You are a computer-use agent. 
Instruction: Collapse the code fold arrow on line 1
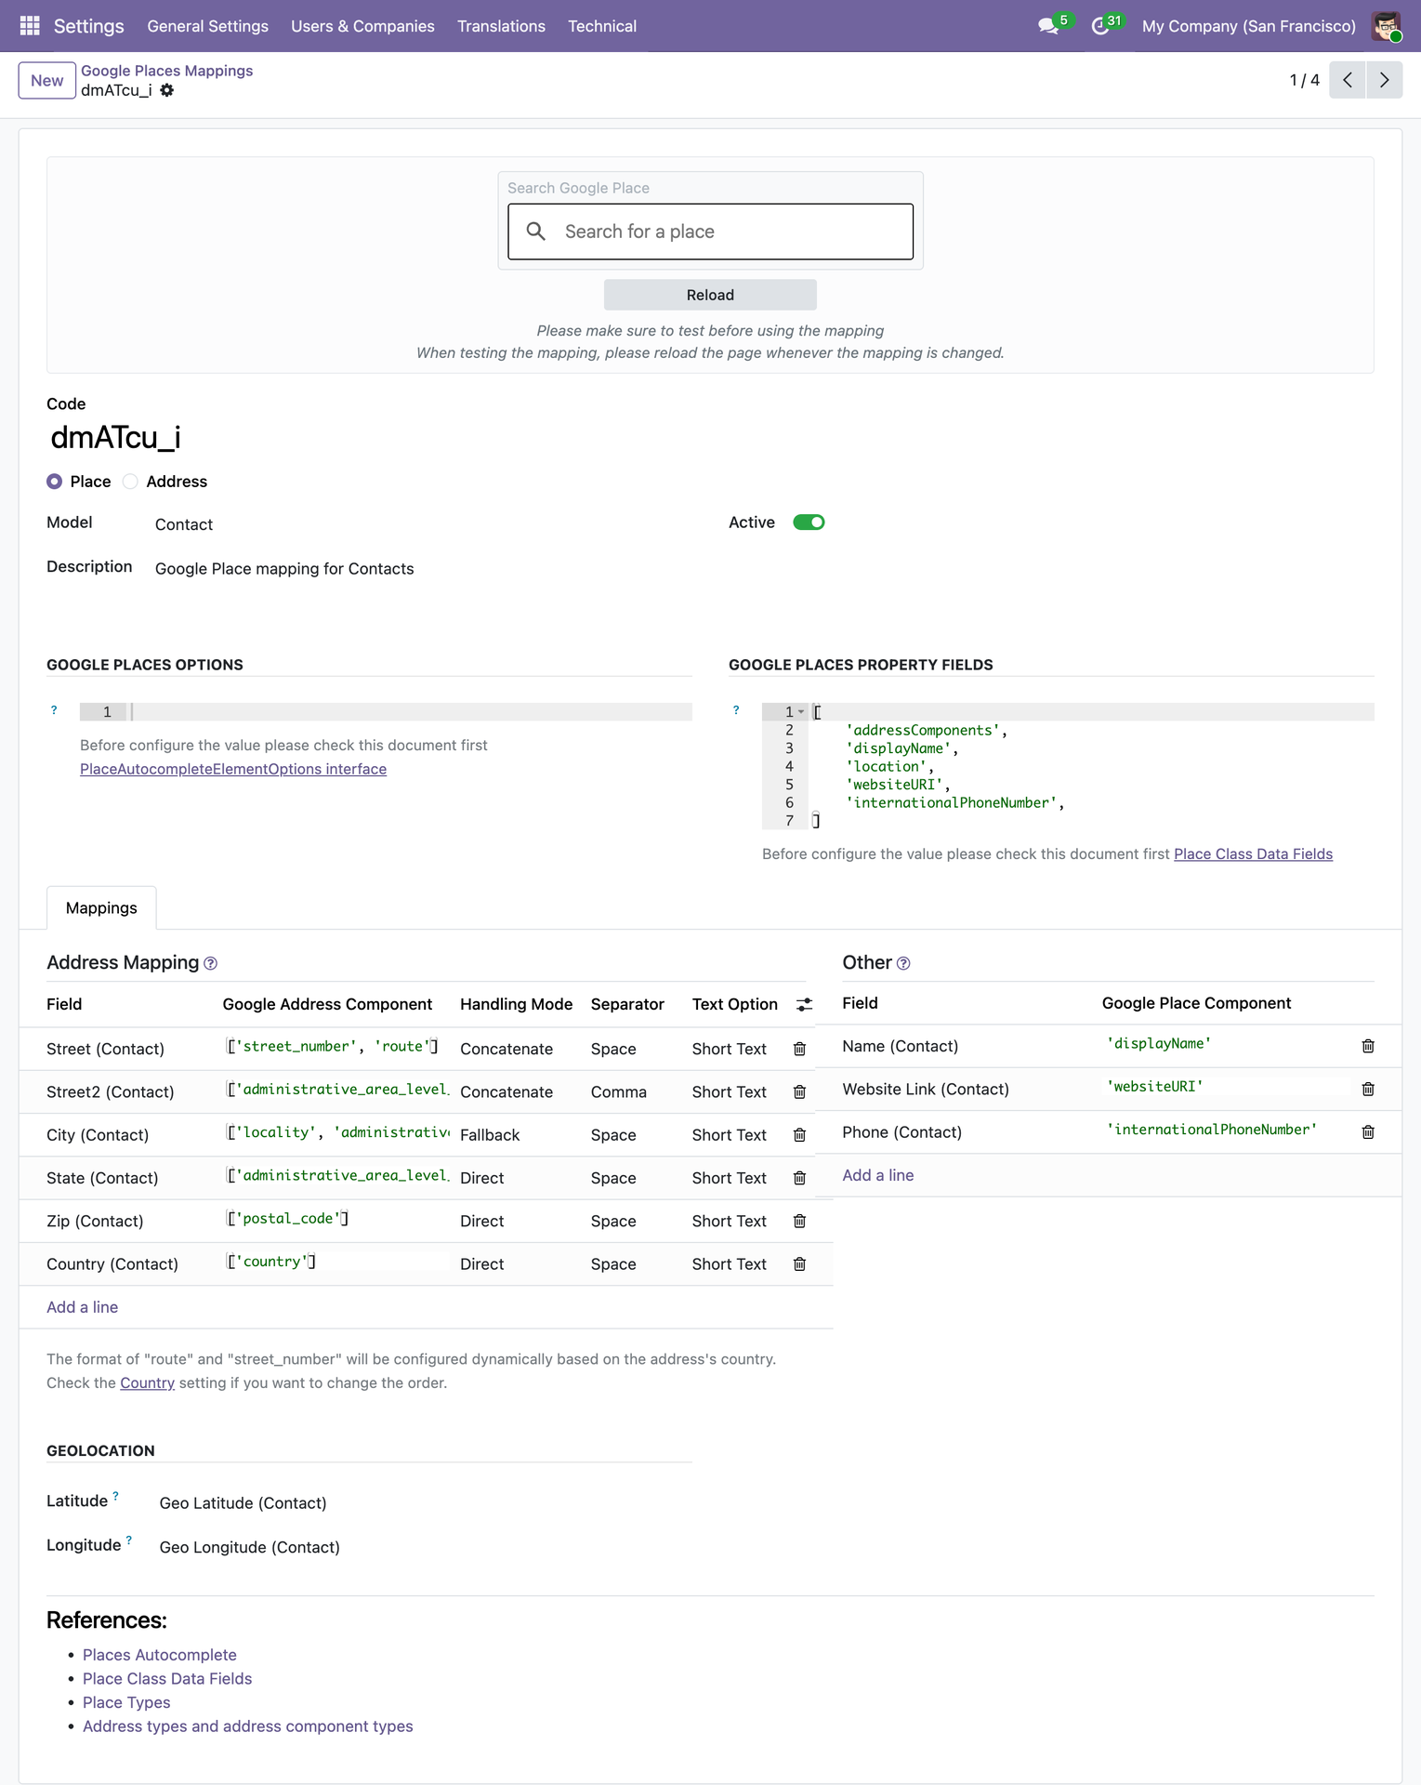(x=801, y=712)
